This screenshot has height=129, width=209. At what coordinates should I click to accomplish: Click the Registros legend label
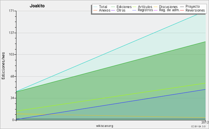tap(145, 10)
